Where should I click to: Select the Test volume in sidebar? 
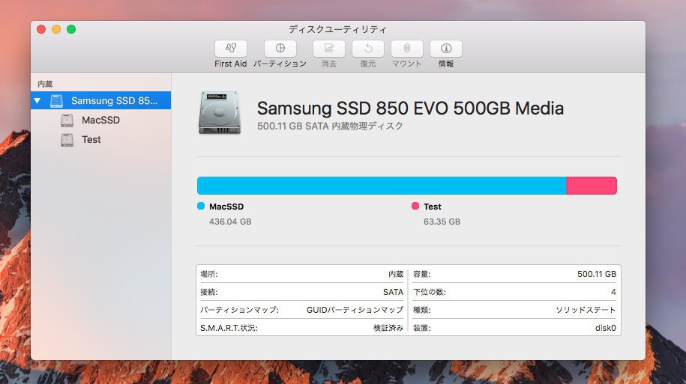pos(91,140)
